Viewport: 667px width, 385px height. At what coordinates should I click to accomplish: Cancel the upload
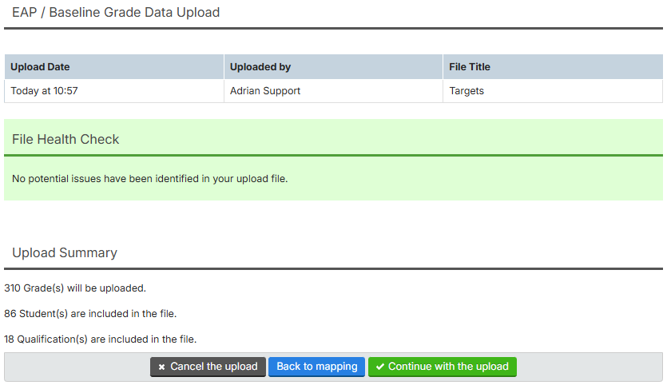(x=208, y=367)
